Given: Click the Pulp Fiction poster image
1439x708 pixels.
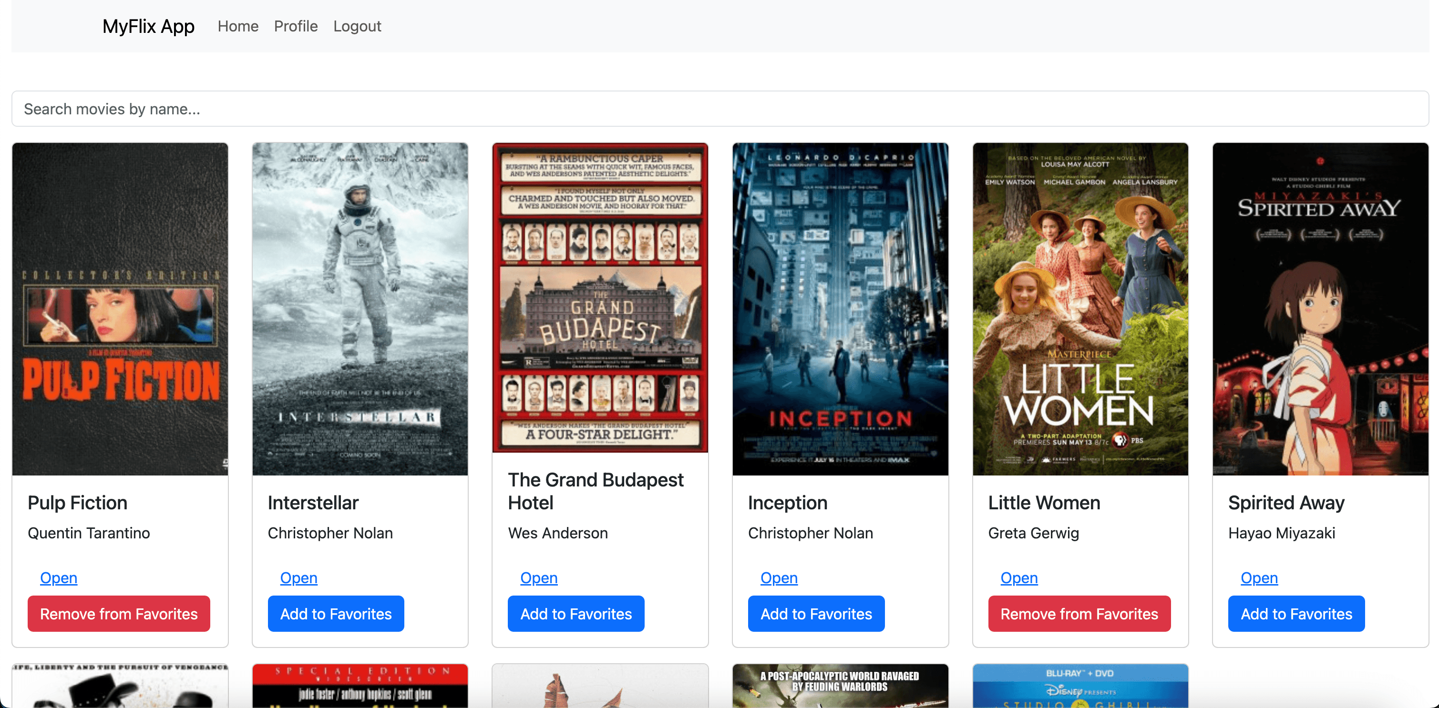Looking at the screenshot, I should (120, 309).
